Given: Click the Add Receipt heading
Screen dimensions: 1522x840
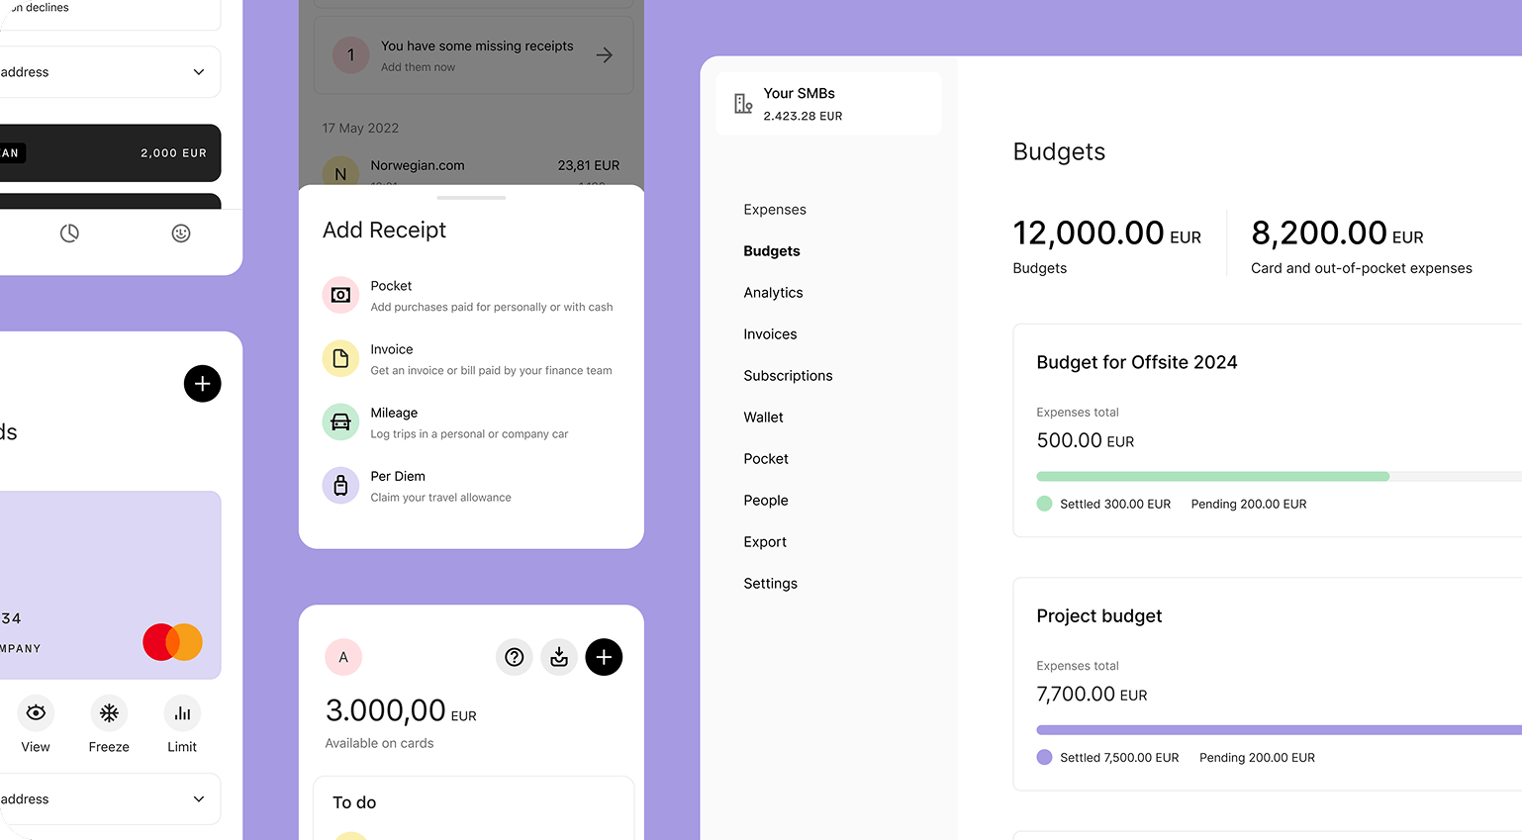Looking at the screenshot, I should pos(384,230).
